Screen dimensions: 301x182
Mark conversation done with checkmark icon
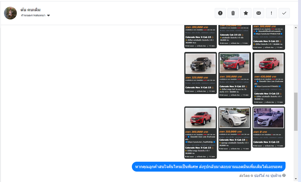tap(284, 13)
